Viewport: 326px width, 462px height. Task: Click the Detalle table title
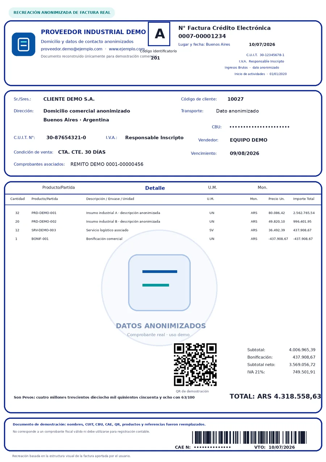tap(155, 188)
